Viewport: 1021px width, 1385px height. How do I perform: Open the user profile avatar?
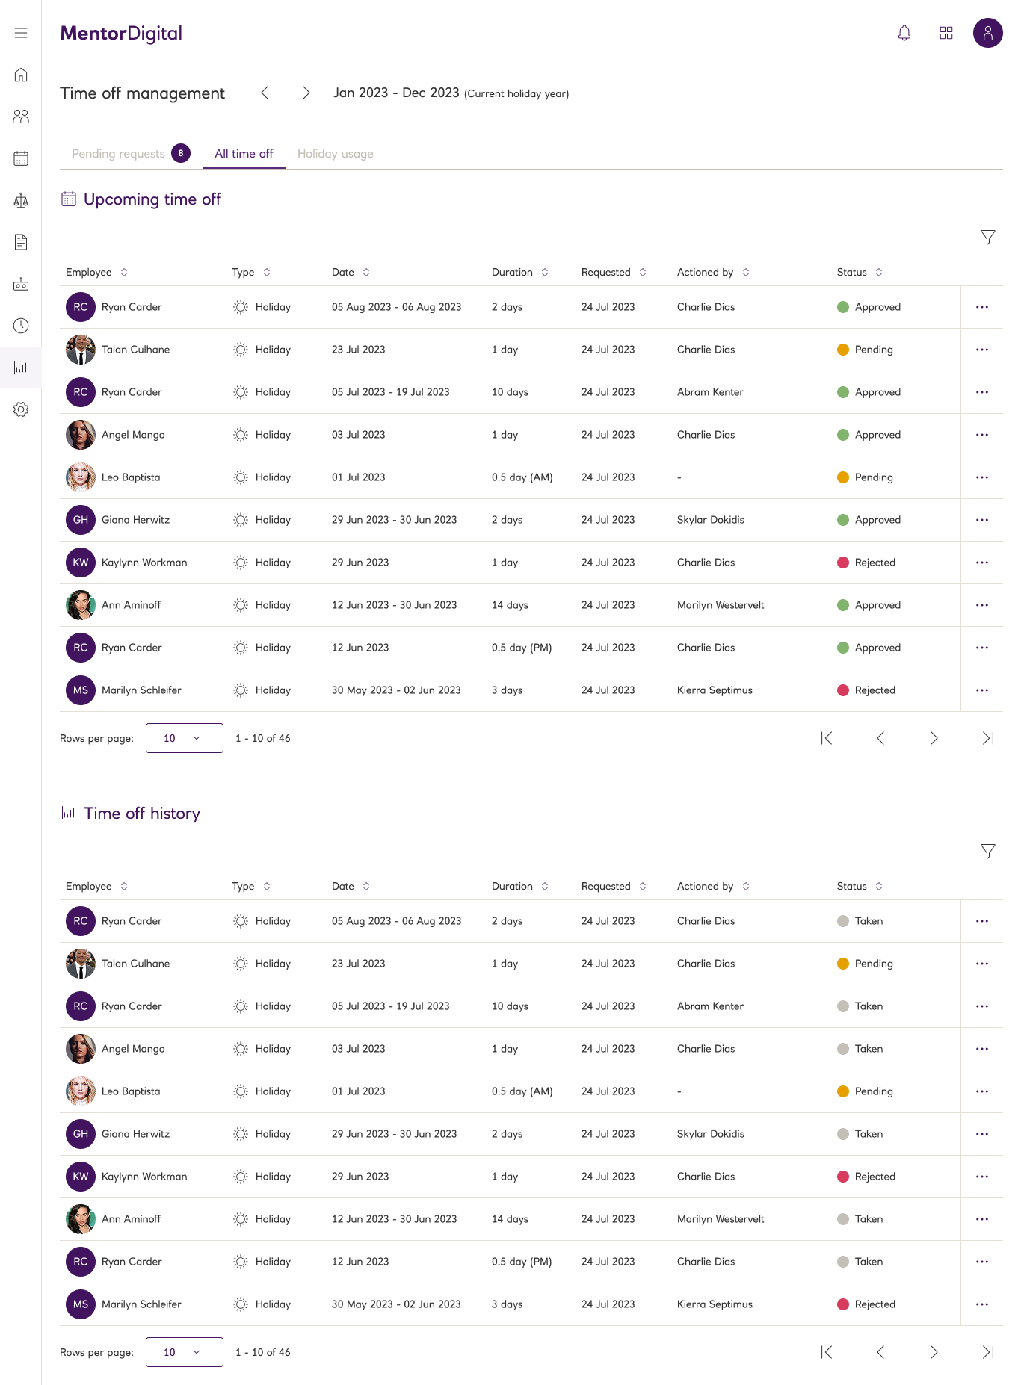pos(988,33)
